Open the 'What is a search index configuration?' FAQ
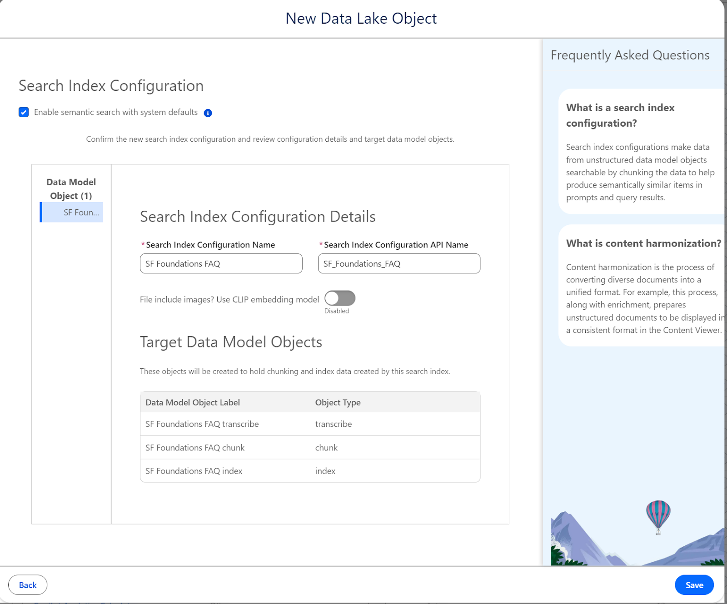This screenshot has height=604, width=727. pyautogui.click(x=620, y=115)
